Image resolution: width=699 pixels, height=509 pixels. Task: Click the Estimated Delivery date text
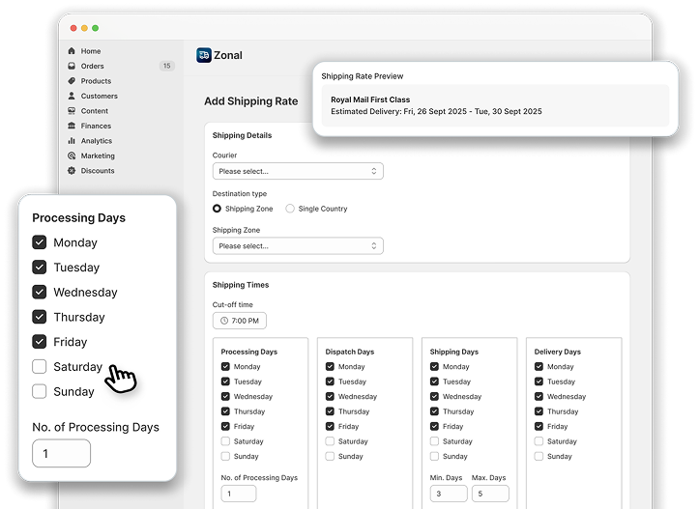tap(436, 111)
